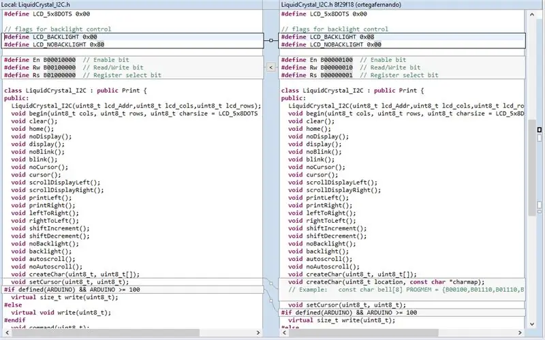Screen dimensions: 545x340
Task: Click 'void noDisplay();' in right pane
Action: coord(318,136)
